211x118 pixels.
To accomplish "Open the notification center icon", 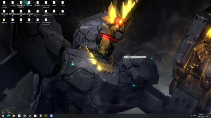I will point(207,116).
